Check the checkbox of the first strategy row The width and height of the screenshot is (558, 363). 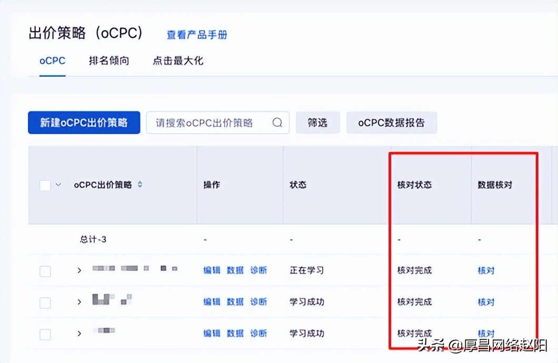45,270
